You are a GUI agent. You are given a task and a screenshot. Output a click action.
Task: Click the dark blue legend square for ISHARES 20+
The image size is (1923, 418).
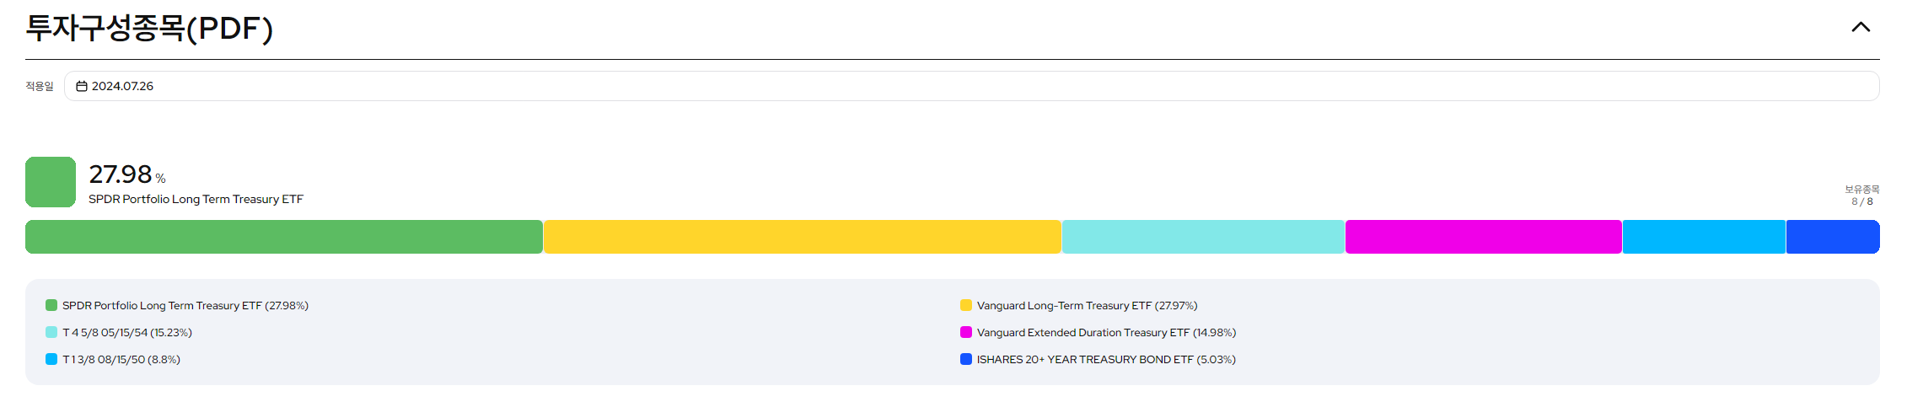966,359
